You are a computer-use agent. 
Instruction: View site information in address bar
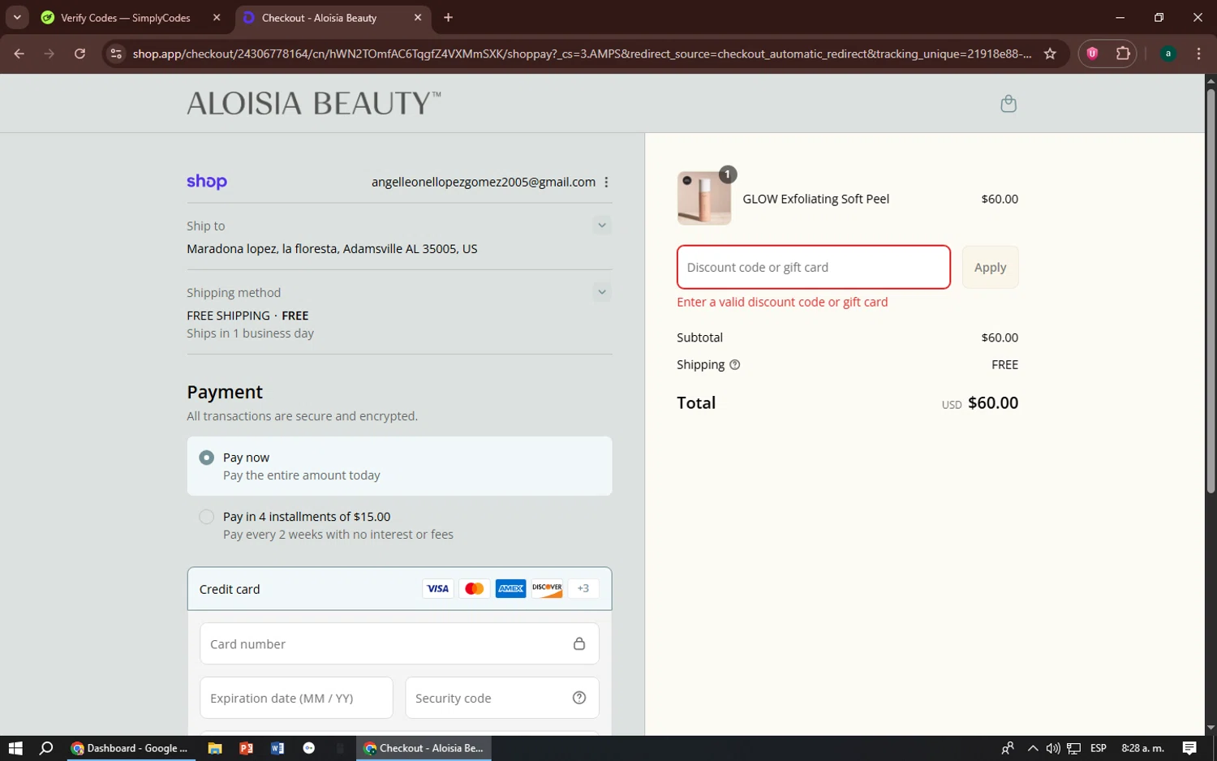point(116,54)
